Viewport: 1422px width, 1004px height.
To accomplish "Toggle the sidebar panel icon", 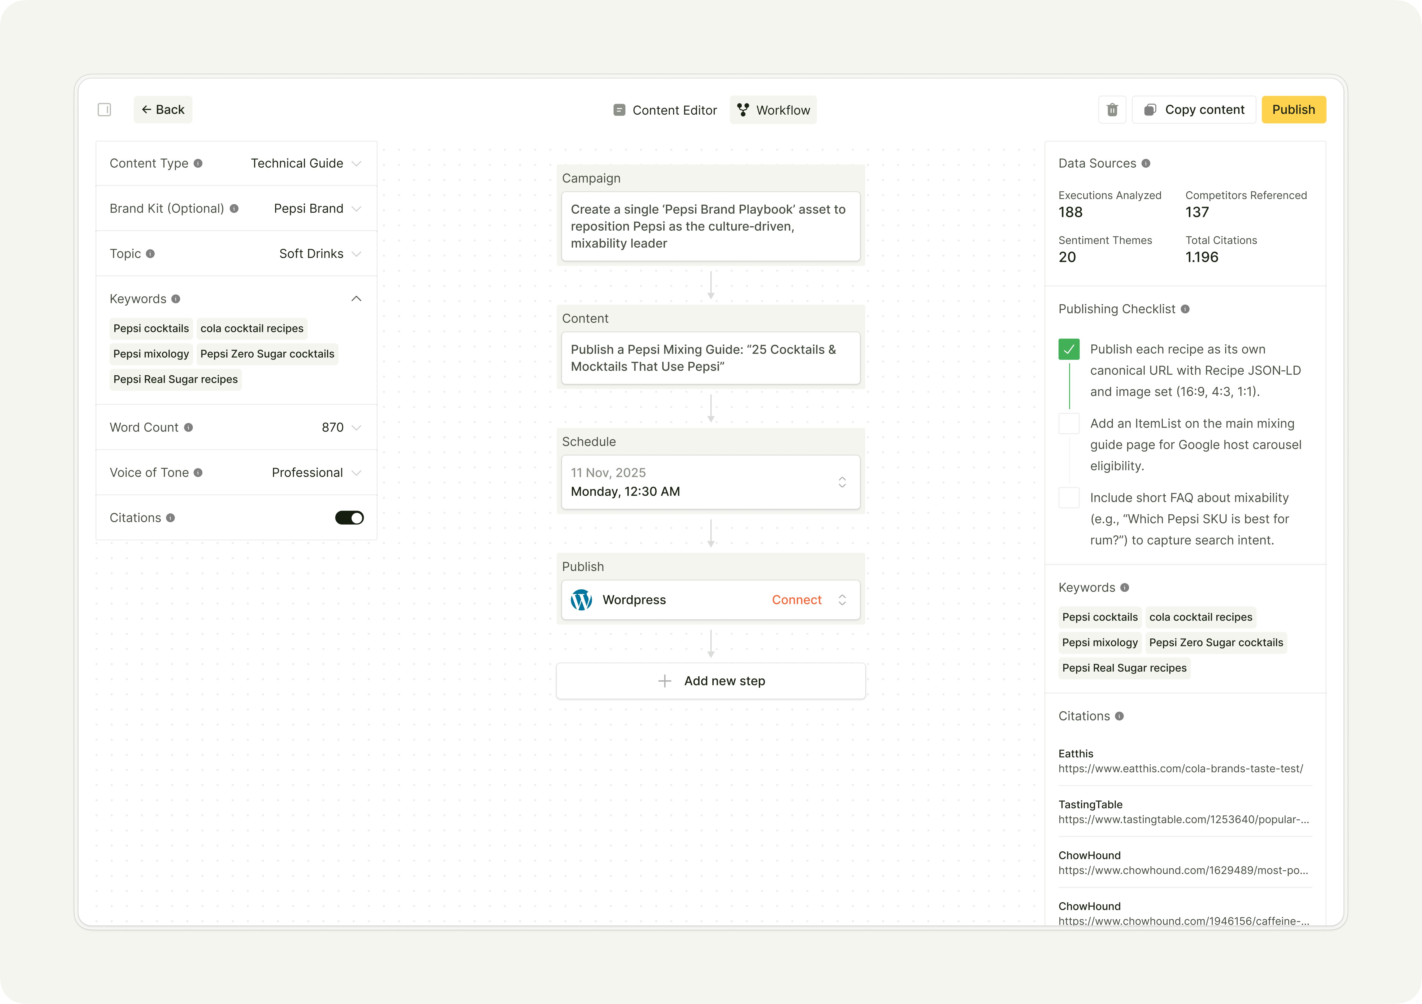I will (x=104, y=110).
